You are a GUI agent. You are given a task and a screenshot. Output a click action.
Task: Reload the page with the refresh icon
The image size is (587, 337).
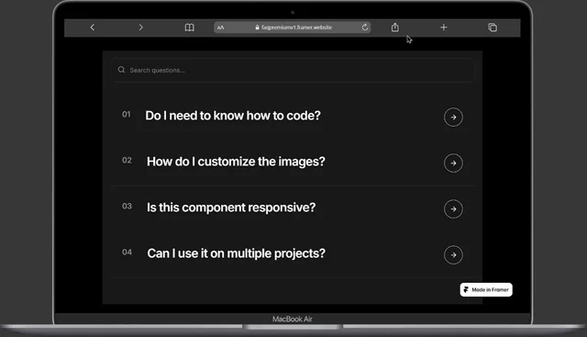coord(365,28)
